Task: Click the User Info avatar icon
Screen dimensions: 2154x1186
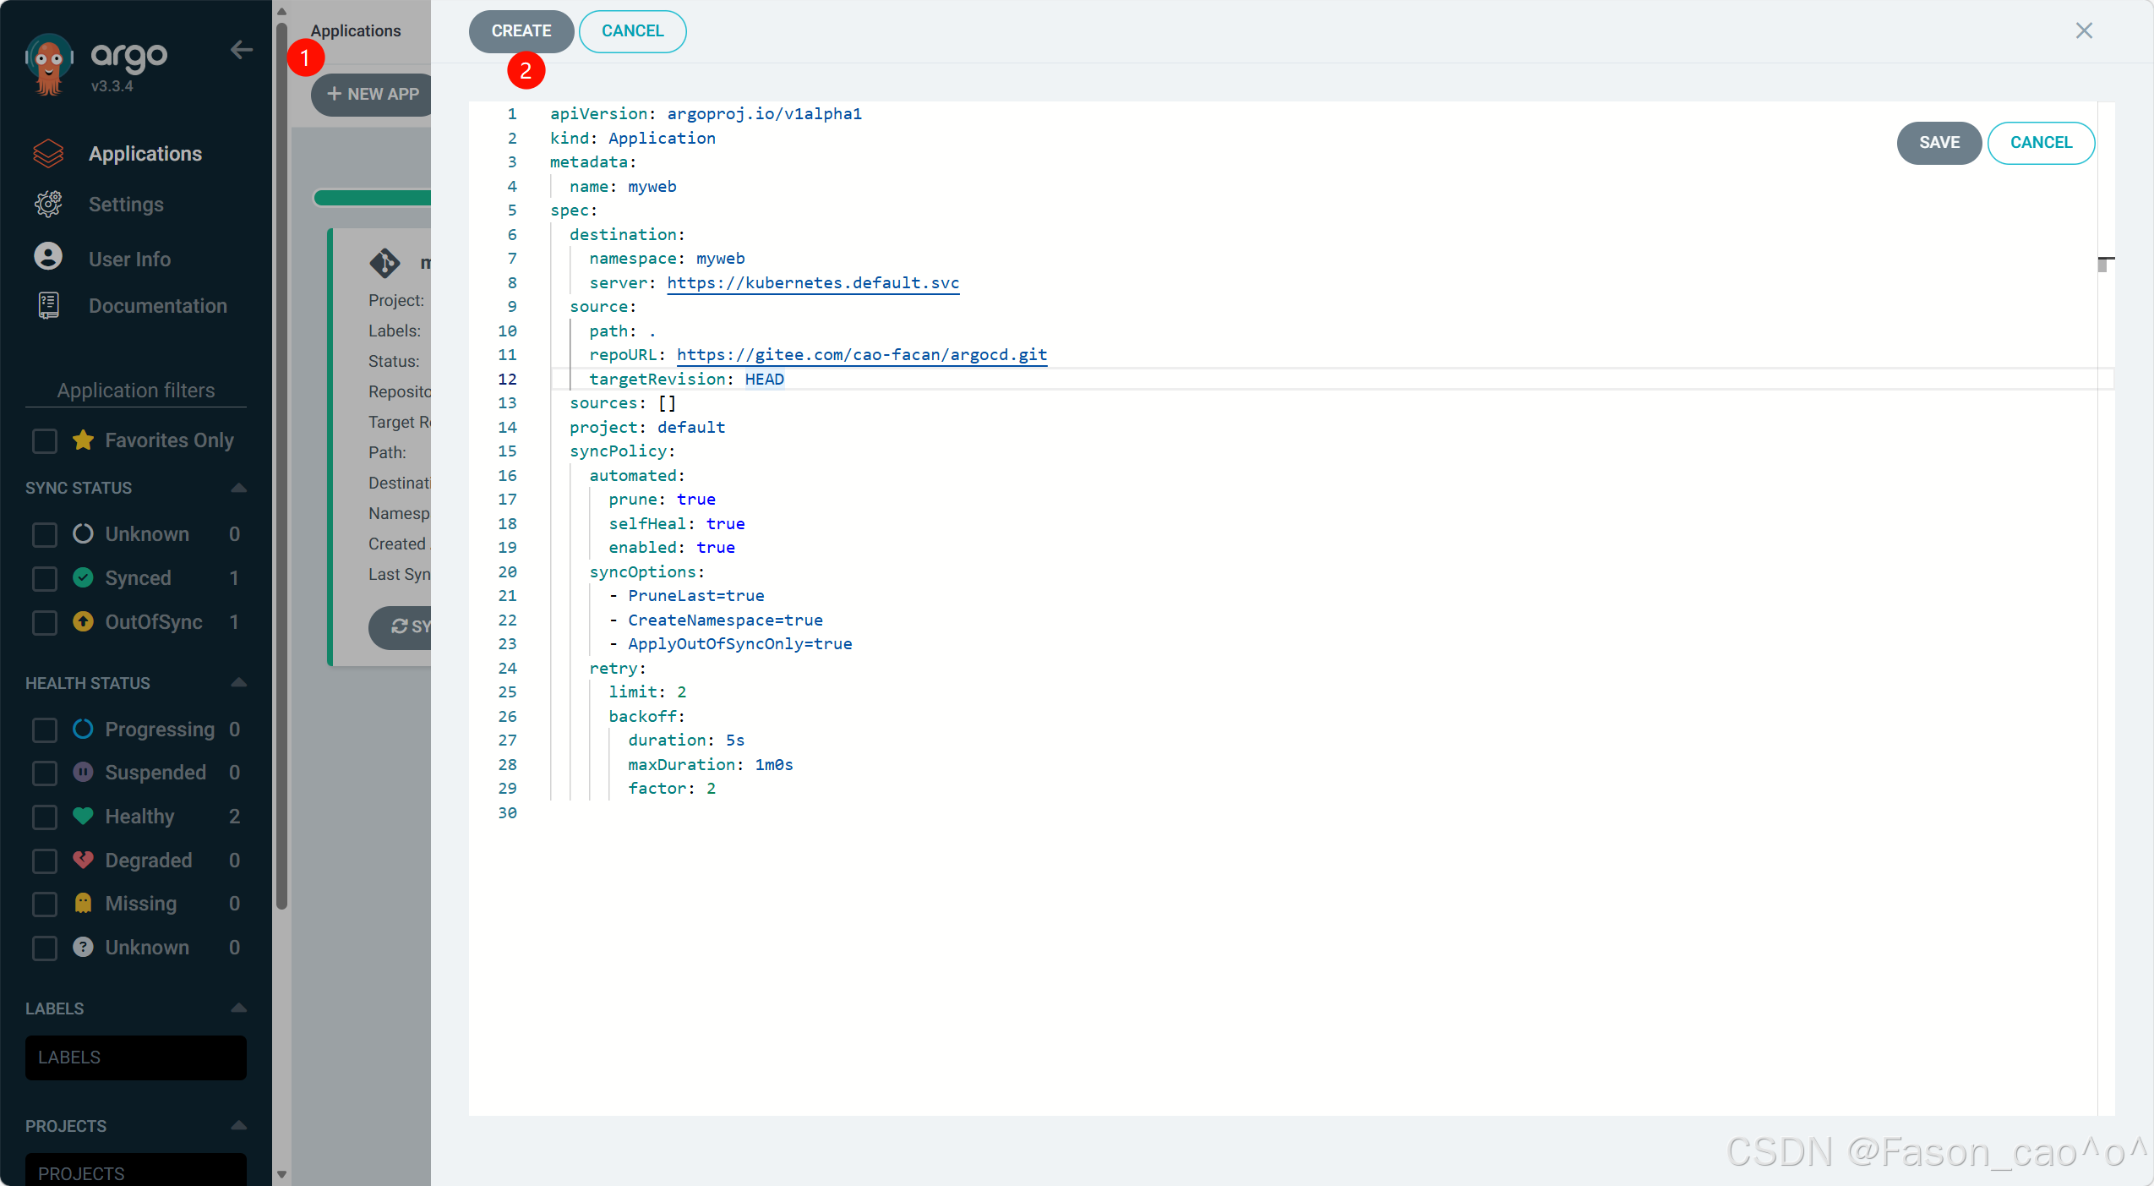Action: click(x=48, y=256)
